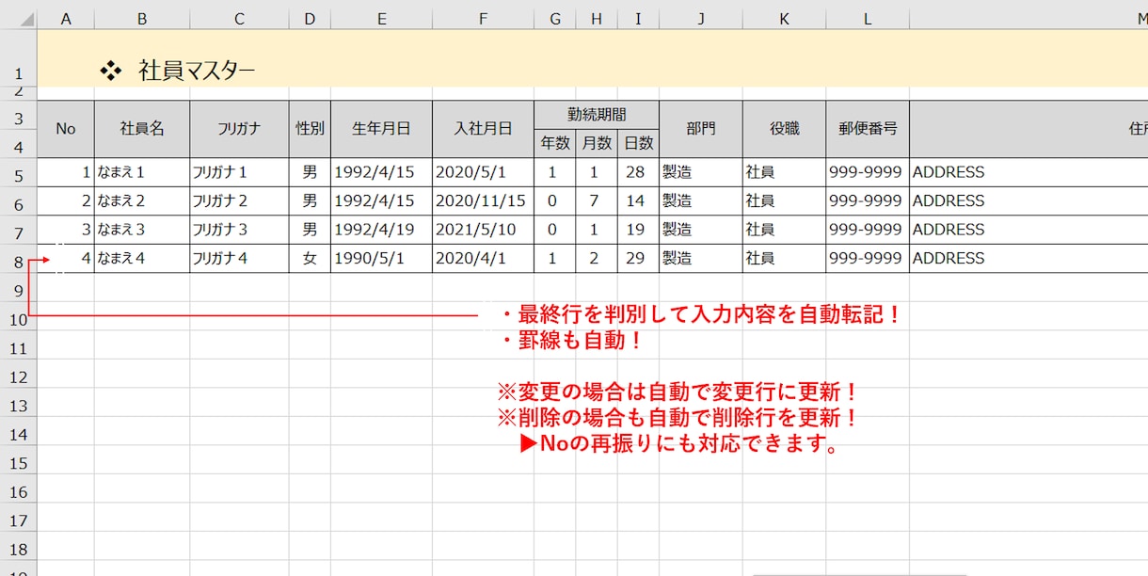The width and height of the screenshot is (1148, 576).
Task: Select column C header
Action: (239, 19)
